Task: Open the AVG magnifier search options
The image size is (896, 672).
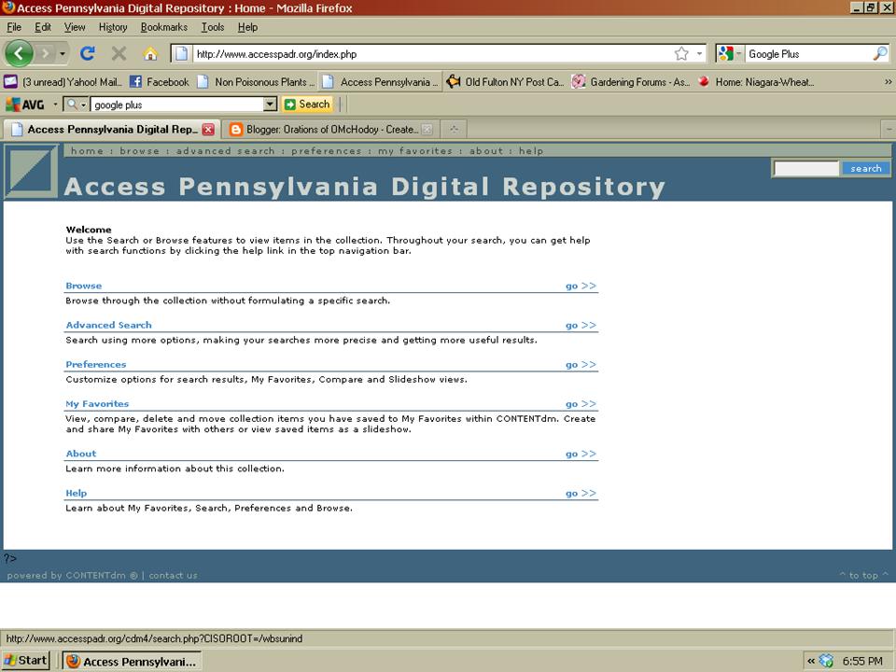Action: click(76, 104)
